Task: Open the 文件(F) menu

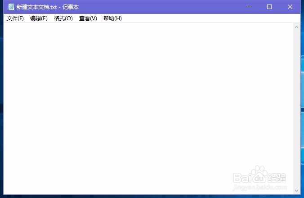Action: click(15, 18)
